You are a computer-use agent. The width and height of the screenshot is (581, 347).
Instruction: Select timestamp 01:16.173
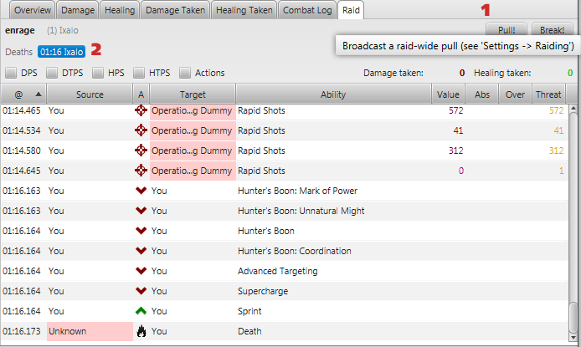(x=22, y=331)
